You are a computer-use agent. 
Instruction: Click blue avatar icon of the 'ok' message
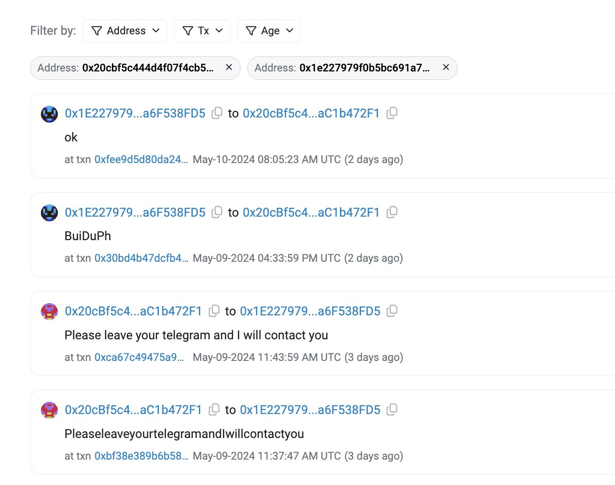coord(49,114)
